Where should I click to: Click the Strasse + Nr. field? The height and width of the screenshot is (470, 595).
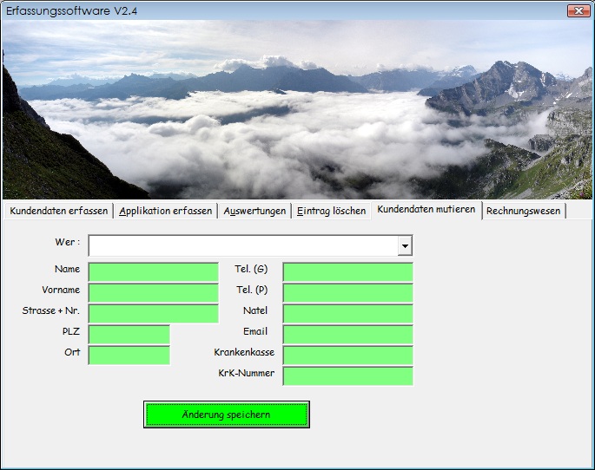[153, 314]
